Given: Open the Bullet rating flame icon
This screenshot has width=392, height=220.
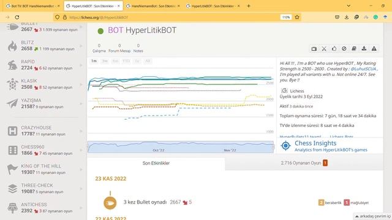Looking at the screenshot, I should pos(12,27).
